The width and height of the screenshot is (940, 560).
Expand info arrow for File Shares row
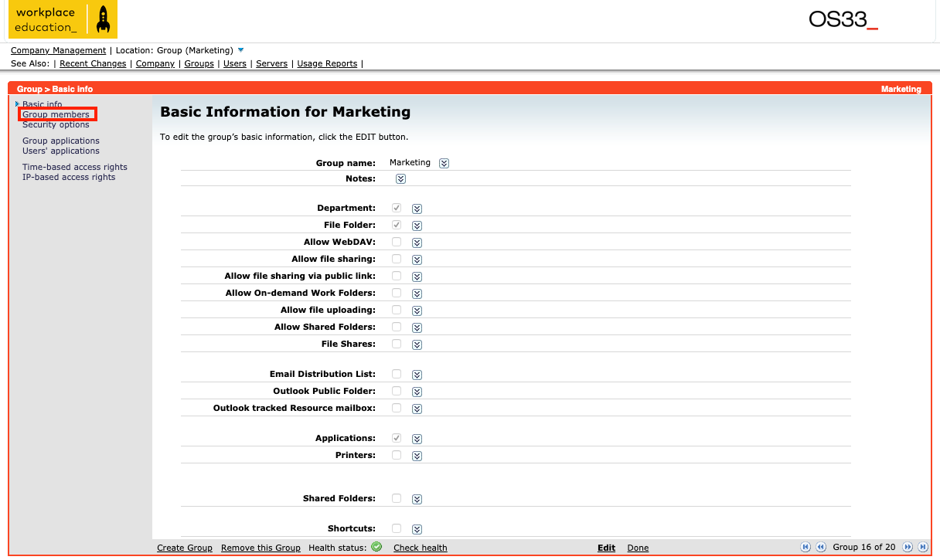click(417, 344)
